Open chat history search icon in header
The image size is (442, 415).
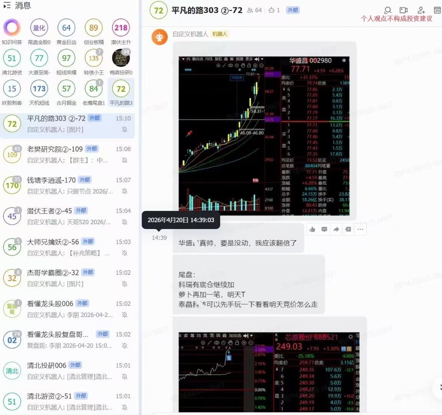(388, 10)
